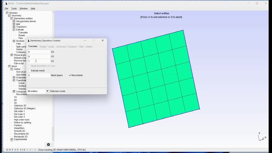Image resolution: width=272 pixels, height=153 pixels.
Task: Set Z axis view in status bar
Action: click(15, 150)
